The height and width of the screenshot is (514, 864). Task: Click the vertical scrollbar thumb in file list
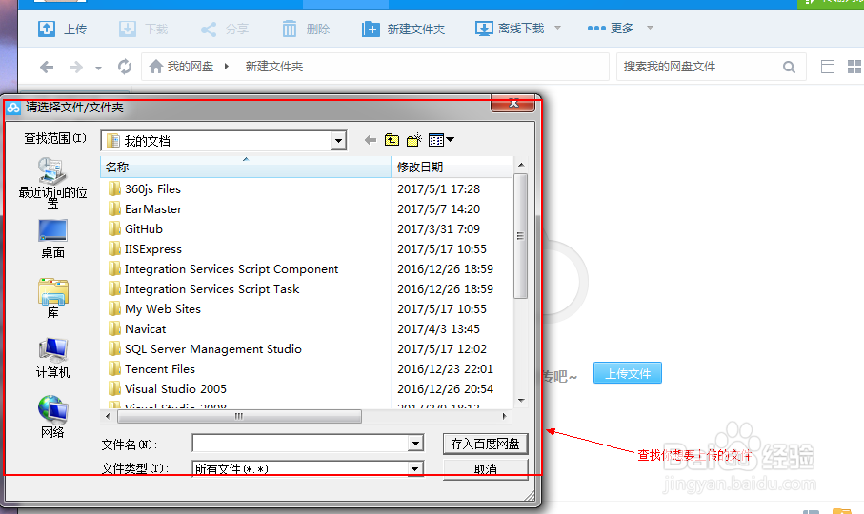tap(521, 236)
